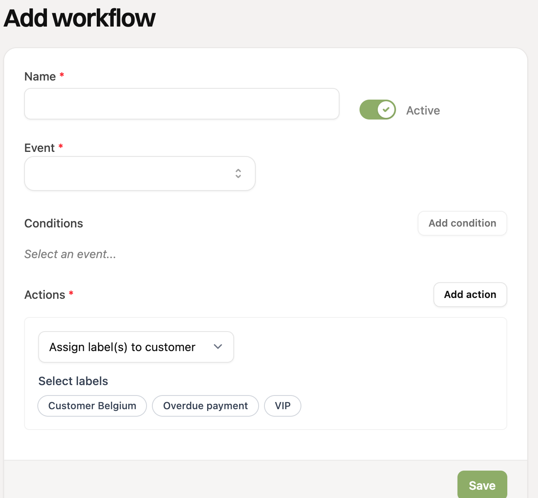538x498 pixels.
Task: Click the Name input field
Action: (x=182, y=104)
